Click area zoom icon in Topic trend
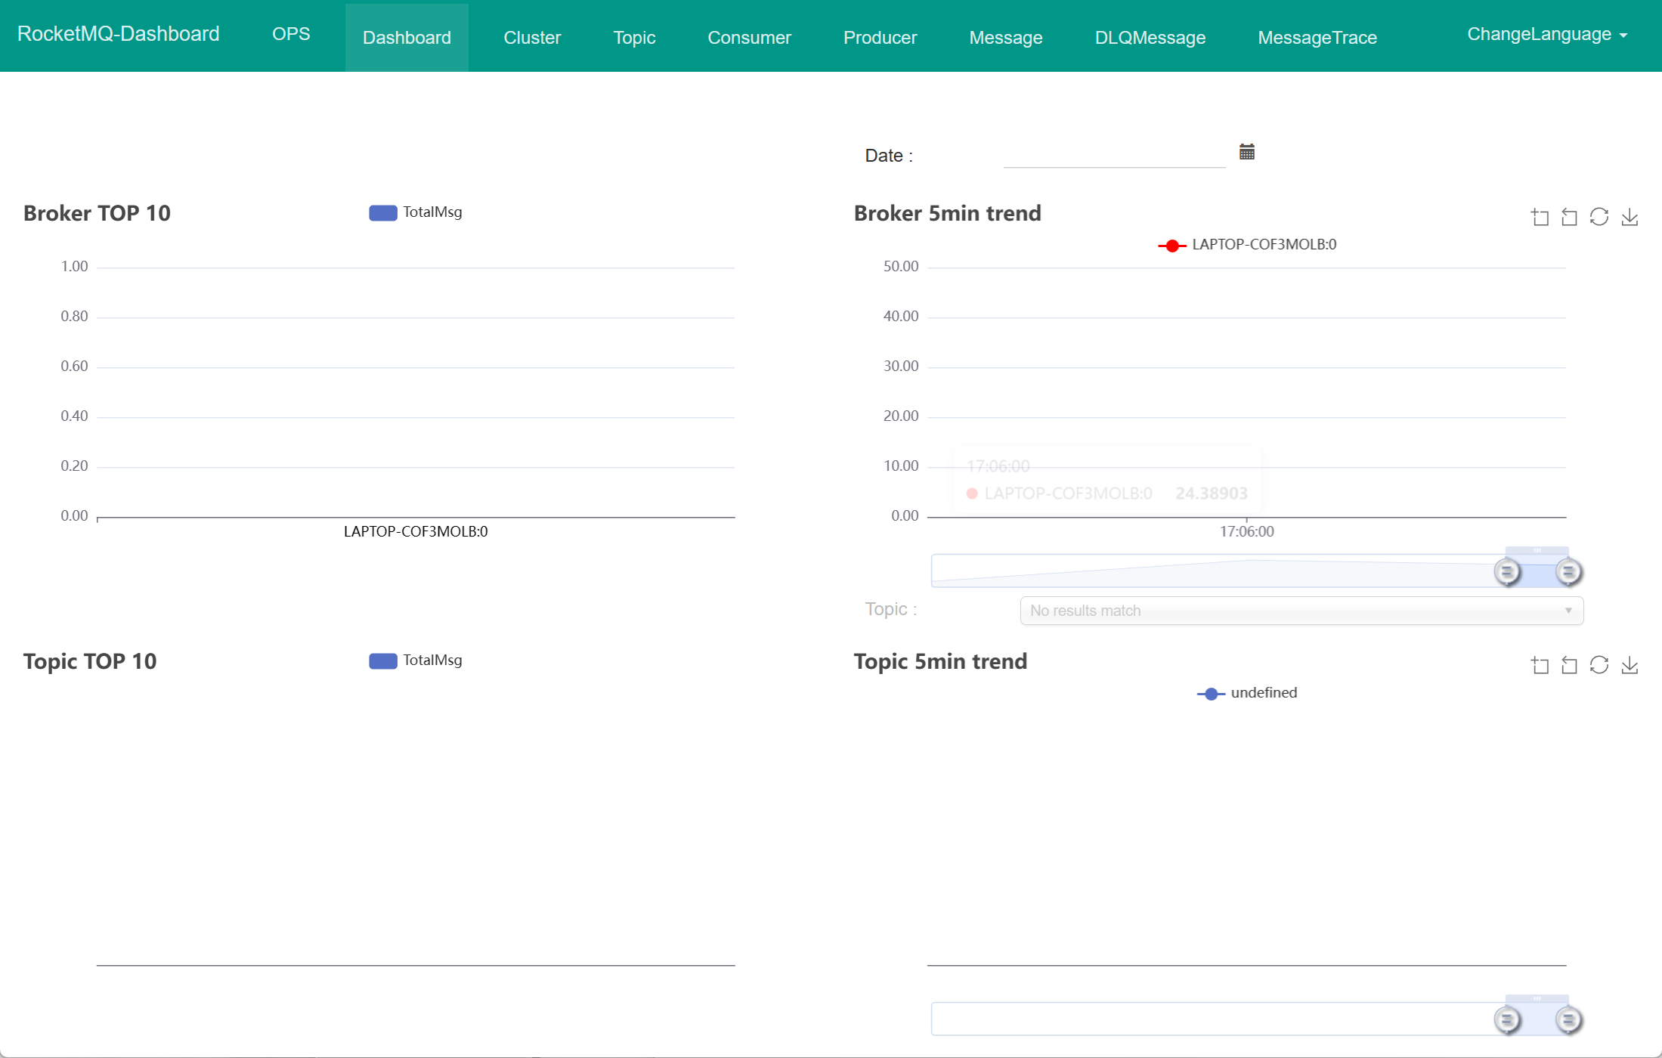 pyautogui.click(x=1540, y=666)
